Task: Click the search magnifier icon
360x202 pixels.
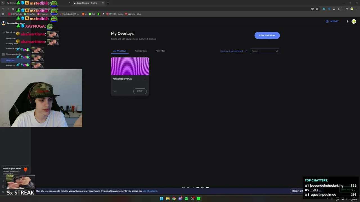Action: point(277,51)
